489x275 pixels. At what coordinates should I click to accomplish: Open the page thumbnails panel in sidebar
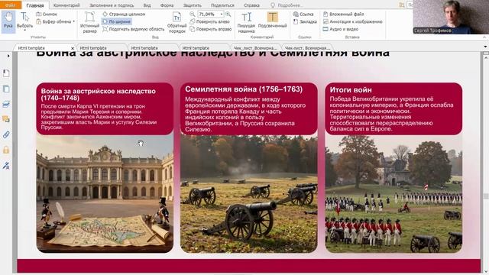[6, 89]
